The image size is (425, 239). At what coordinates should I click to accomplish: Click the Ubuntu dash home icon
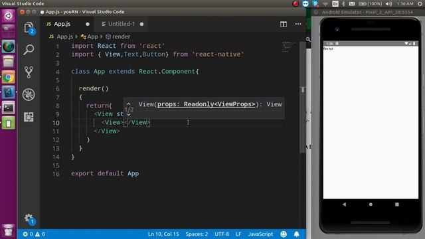9,16
